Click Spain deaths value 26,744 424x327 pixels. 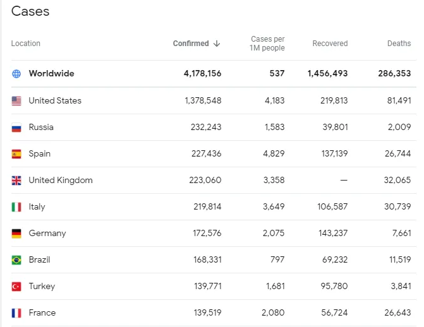(398, 153)
